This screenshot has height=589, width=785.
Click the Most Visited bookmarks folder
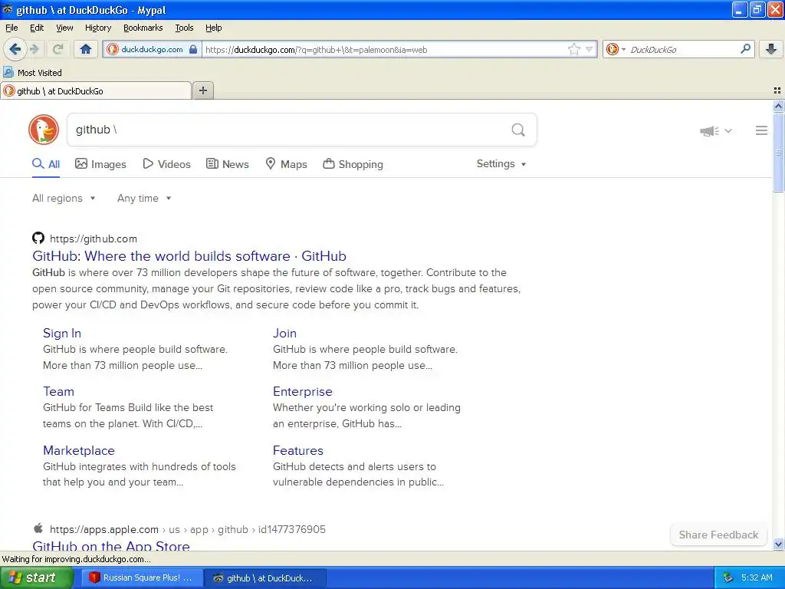pos(32,73)
